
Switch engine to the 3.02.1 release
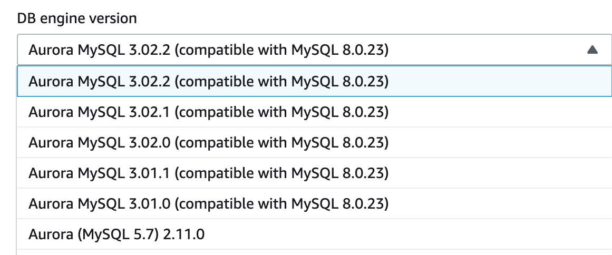point(209,112)
